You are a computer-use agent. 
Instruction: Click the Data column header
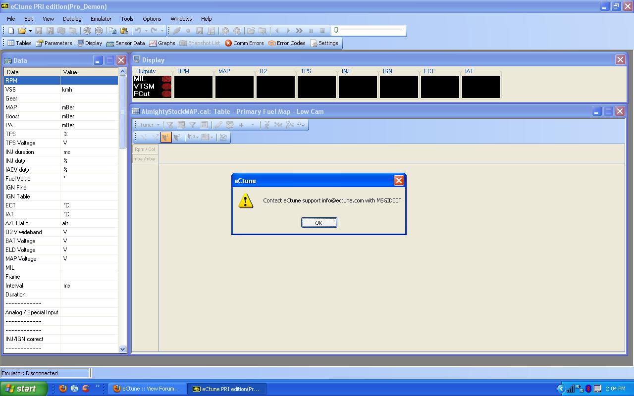pyautogui.click(x=32, y=72)
